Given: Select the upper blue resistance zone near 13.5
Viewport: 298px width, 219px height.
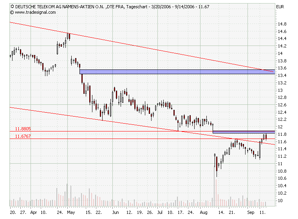Looking at the screenshot, I should tap(177, 72).
